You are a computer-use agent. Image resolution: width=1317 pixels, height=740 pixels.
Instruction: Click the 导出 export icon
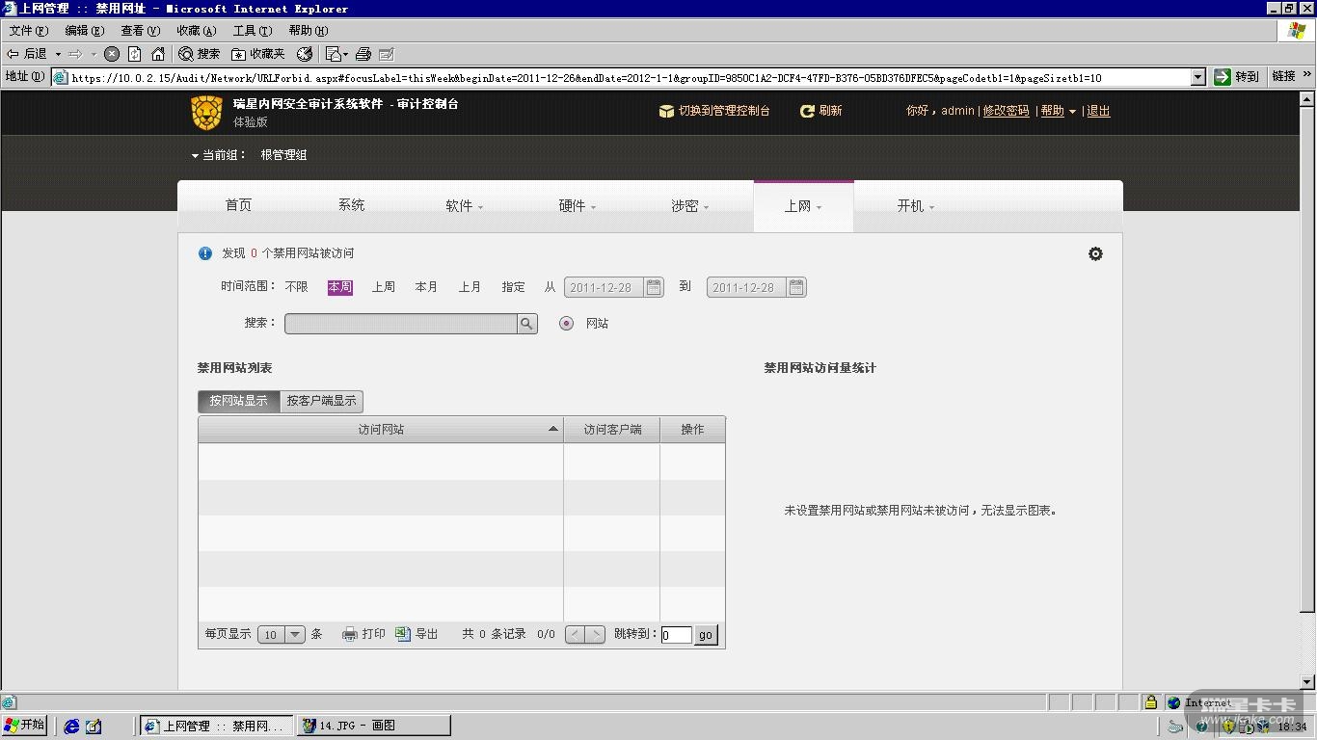click(403, 634)
